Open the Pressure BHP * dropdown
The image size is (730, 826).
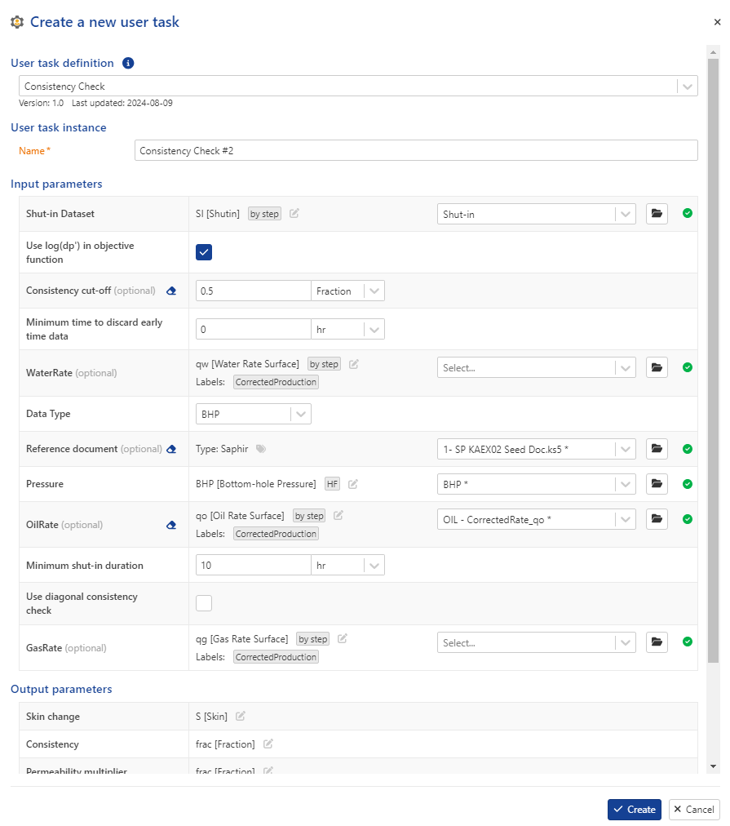537,484
